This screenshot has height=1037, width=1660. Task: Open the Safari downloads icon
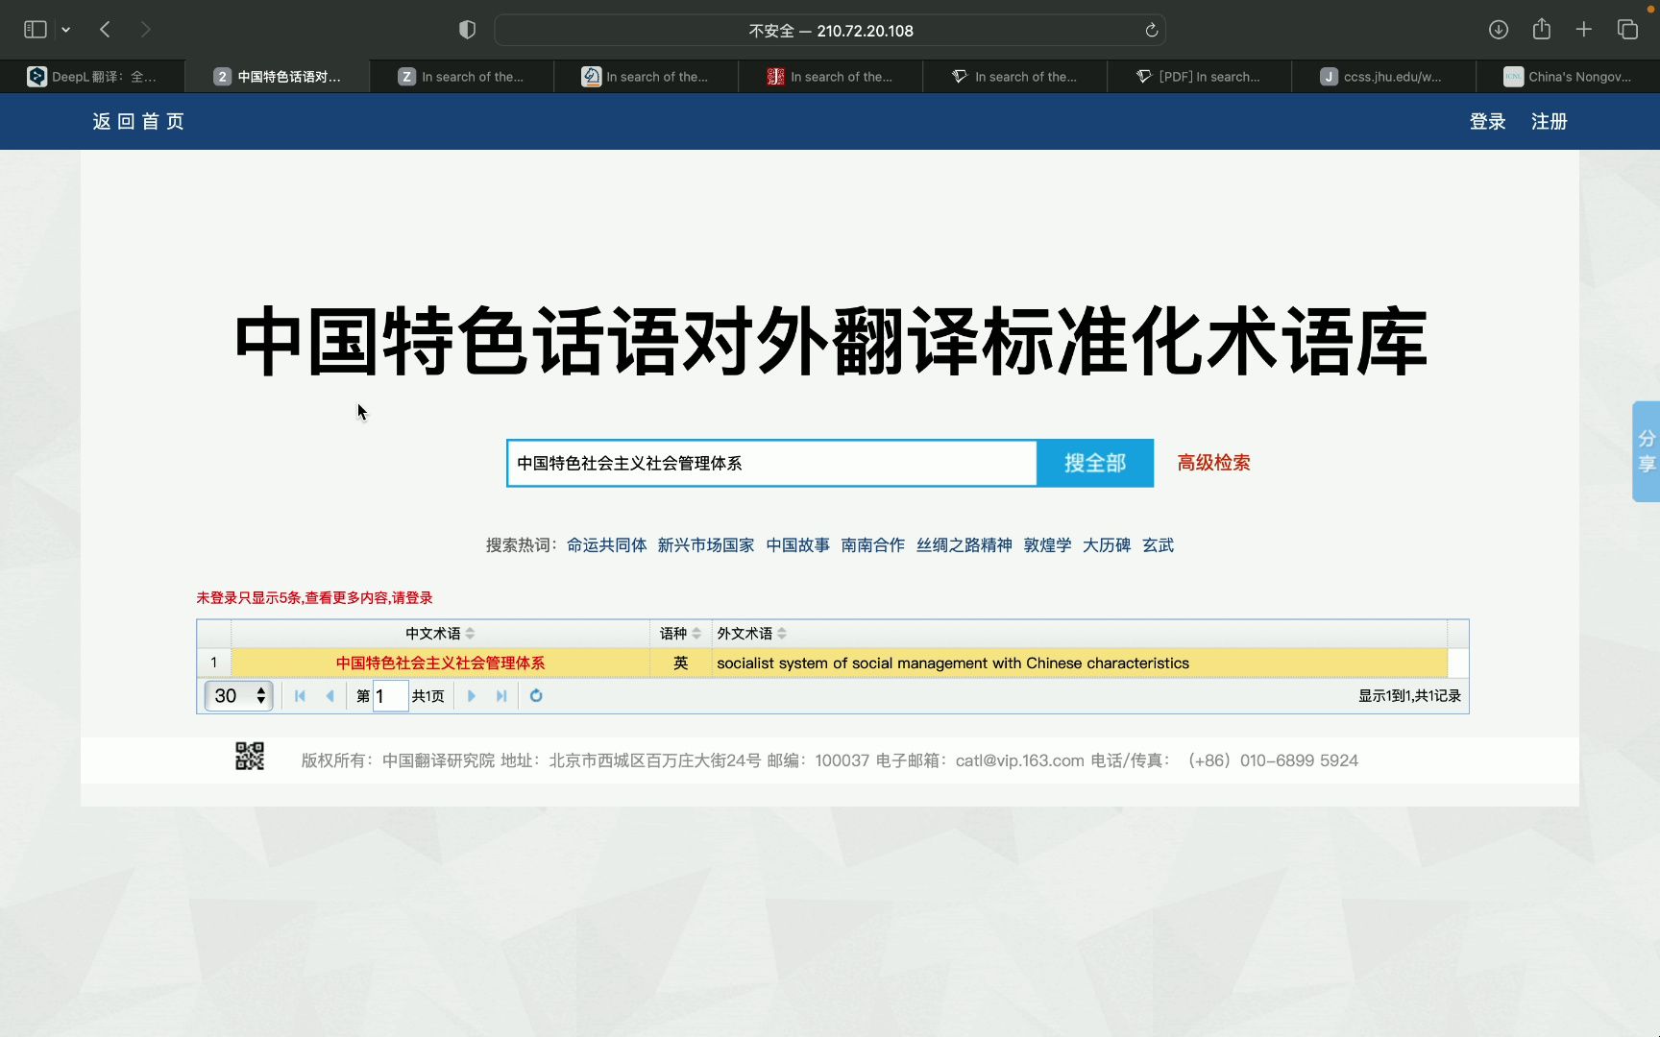point(1498,30)
